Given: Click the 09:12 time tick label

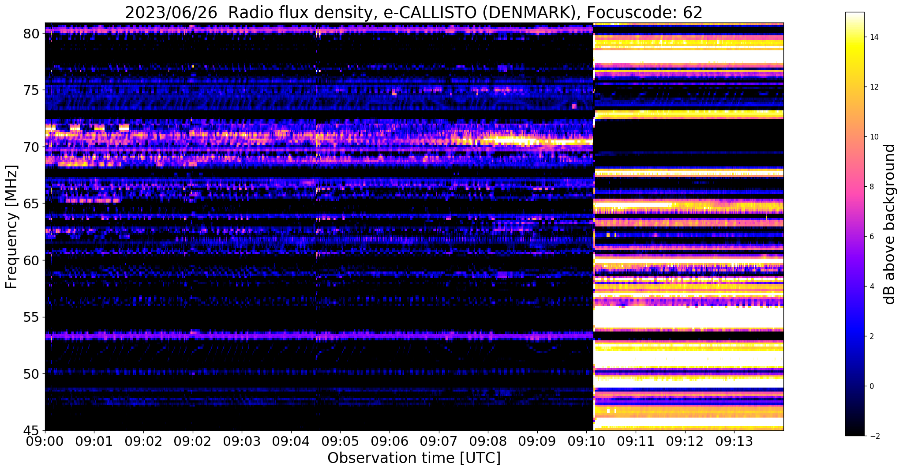Looking at the screenshot, I should click(685, 441).
